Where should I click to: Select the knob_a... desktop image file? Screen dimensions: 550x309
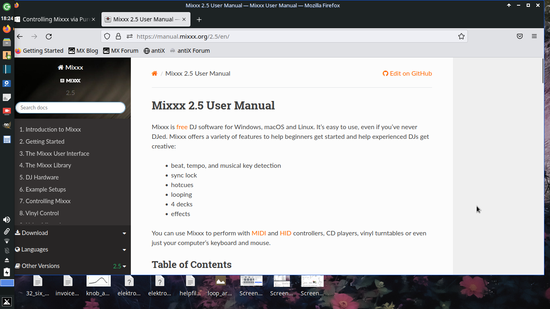pos(98,286)
